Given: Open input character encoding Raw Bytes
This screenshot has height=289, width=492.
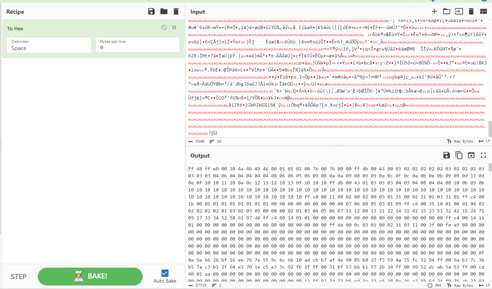Looking at the screenshot, I should (x=460, y=141).
